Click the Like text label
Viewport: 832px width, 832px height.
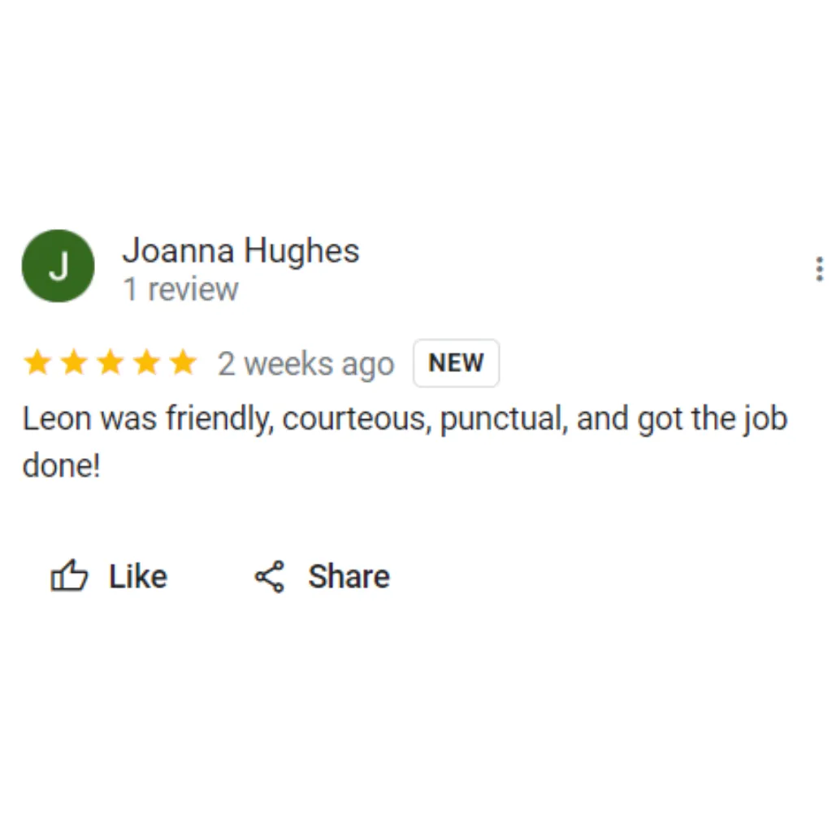tap(138, 576)
